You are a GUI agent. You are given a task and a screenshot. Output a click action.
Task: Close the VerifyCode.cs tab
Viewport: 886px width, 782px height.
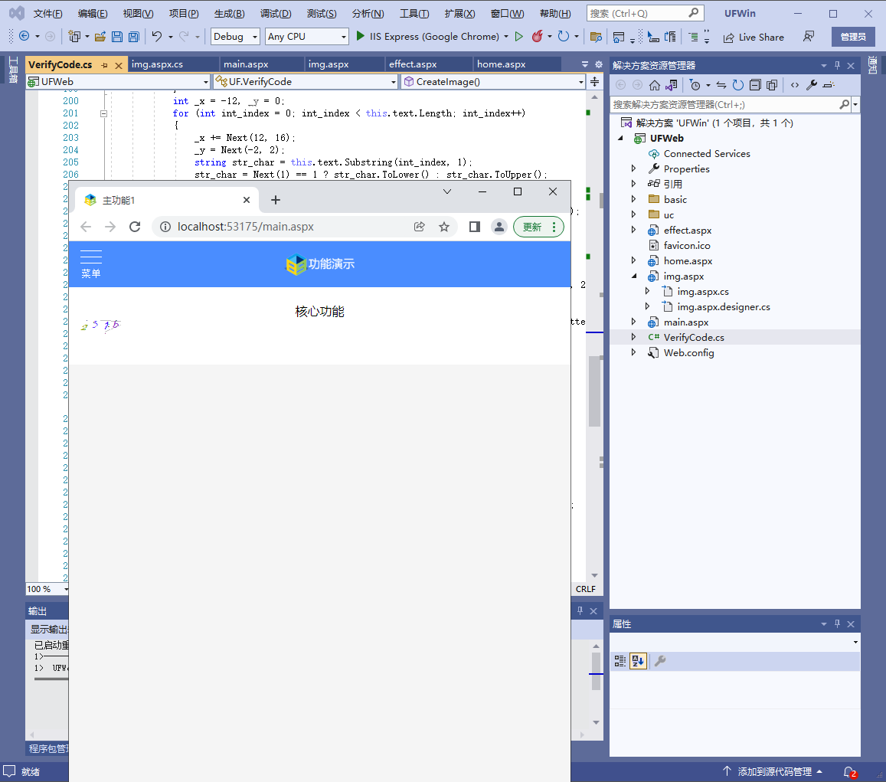coord(119,66)
